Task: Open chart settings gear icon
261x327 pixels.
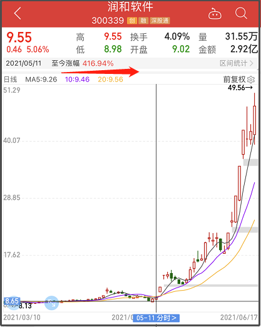Action: (251, 80)
